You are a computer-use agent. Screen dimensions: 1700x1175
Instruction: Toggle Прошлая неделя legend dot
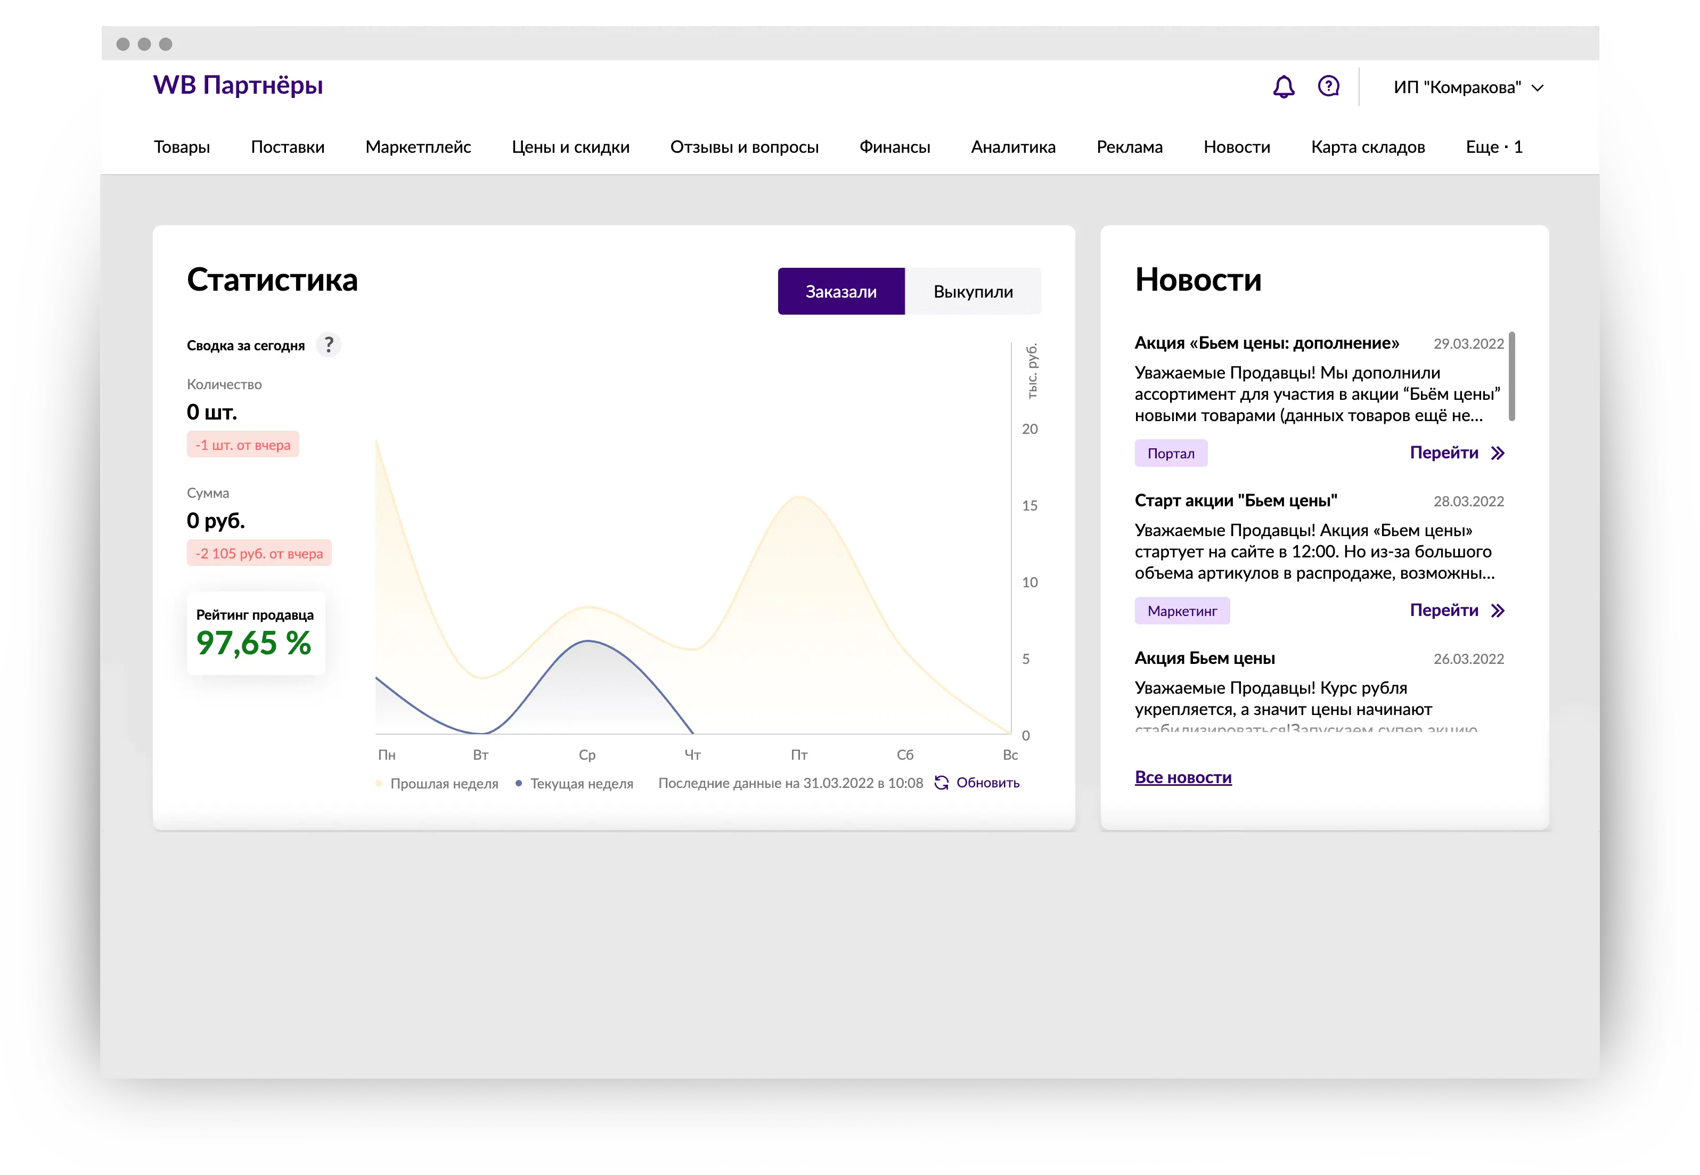(x=379, y=783)
